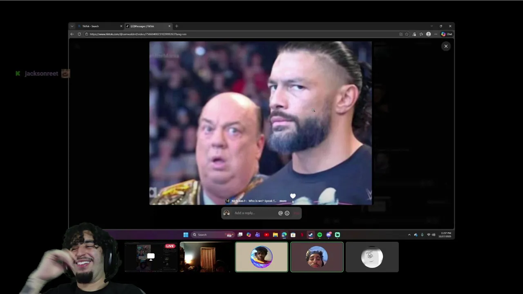
Task: Close the 'TikTok - Search' tab
Action: (x=121, y=26)
